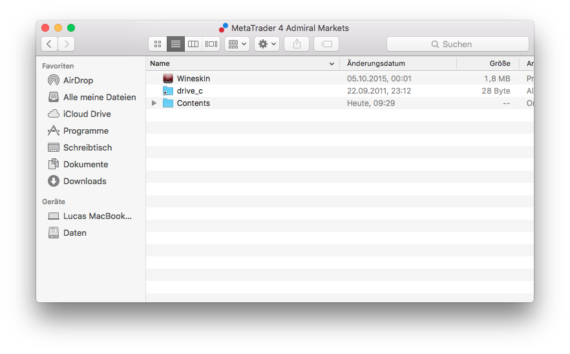
Task: Click the Heute, 09:29 date cell
Action: pos(371,103)
